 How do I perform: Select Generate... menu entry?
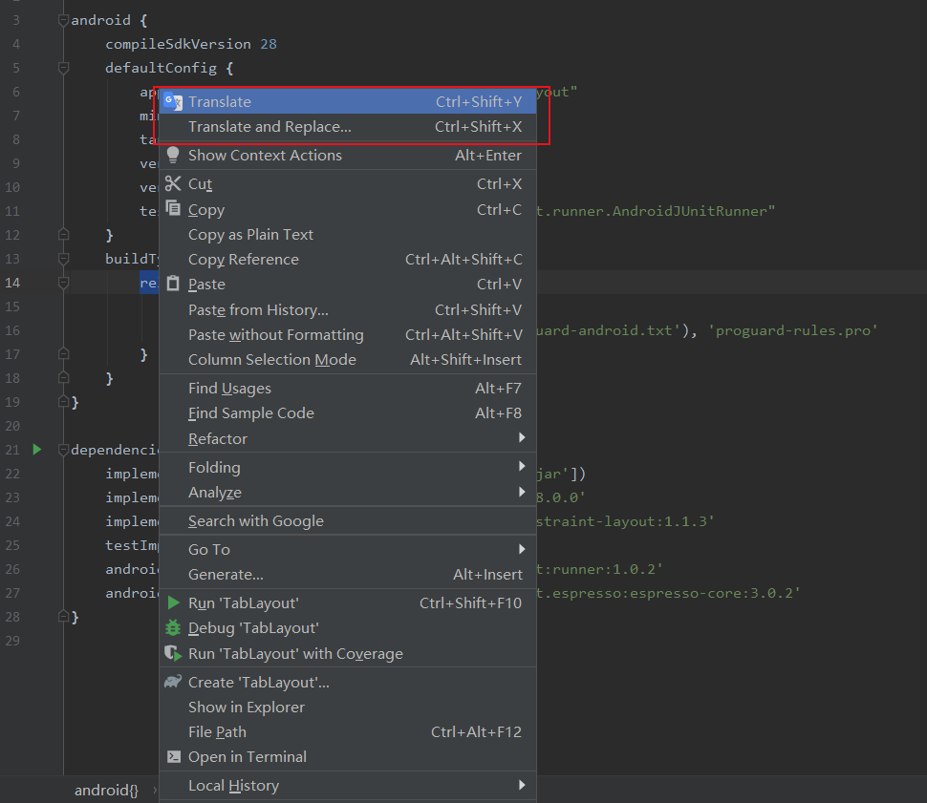click(x=348, y=575)
